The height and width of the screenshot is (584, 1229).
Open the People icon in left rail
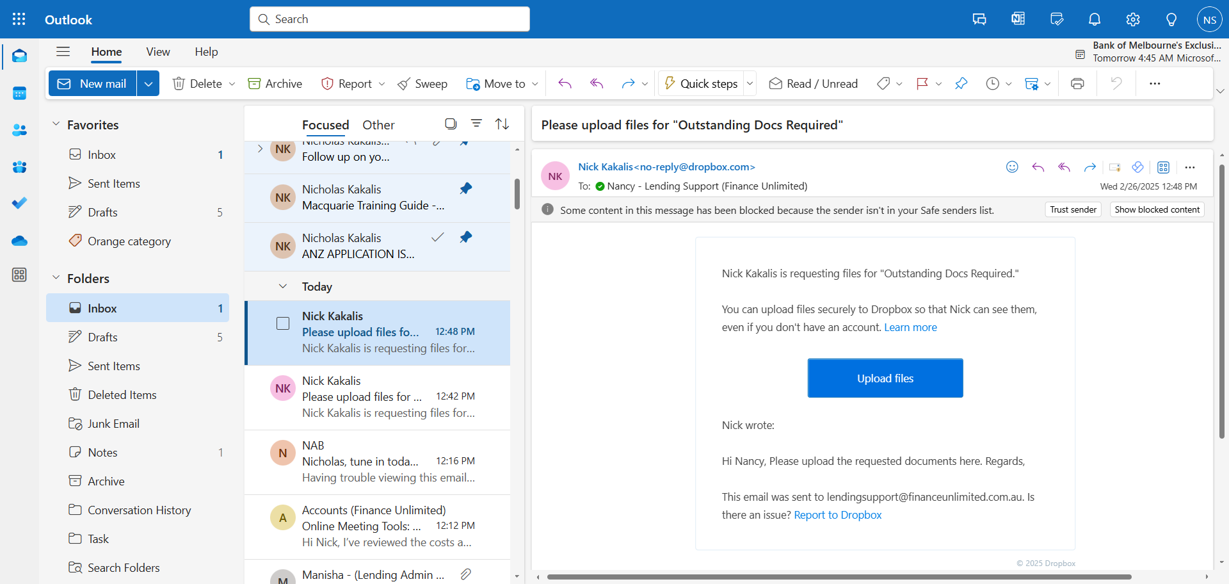(x=19, y=130)
